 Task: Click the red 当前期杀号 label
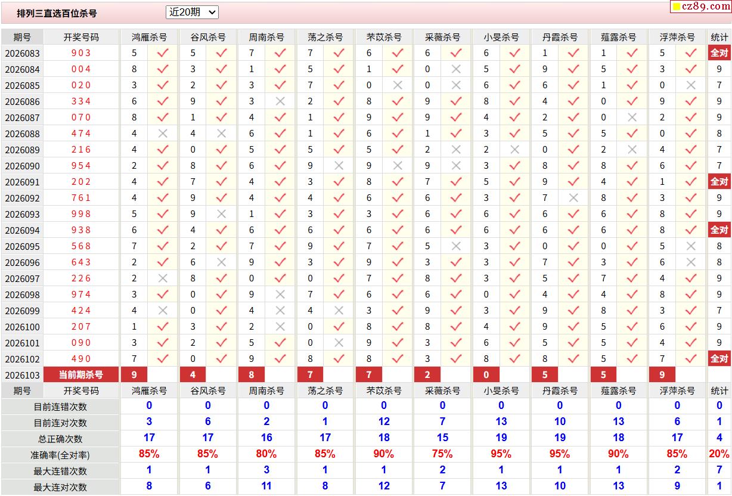tap(81, 375)
